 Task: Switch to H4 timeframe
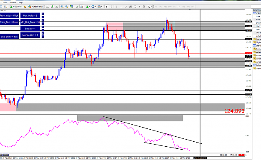coord(179,7)
